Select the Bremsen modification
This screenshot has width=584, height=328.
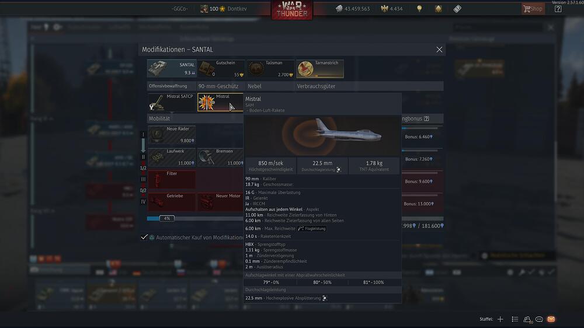pos(220,157)
